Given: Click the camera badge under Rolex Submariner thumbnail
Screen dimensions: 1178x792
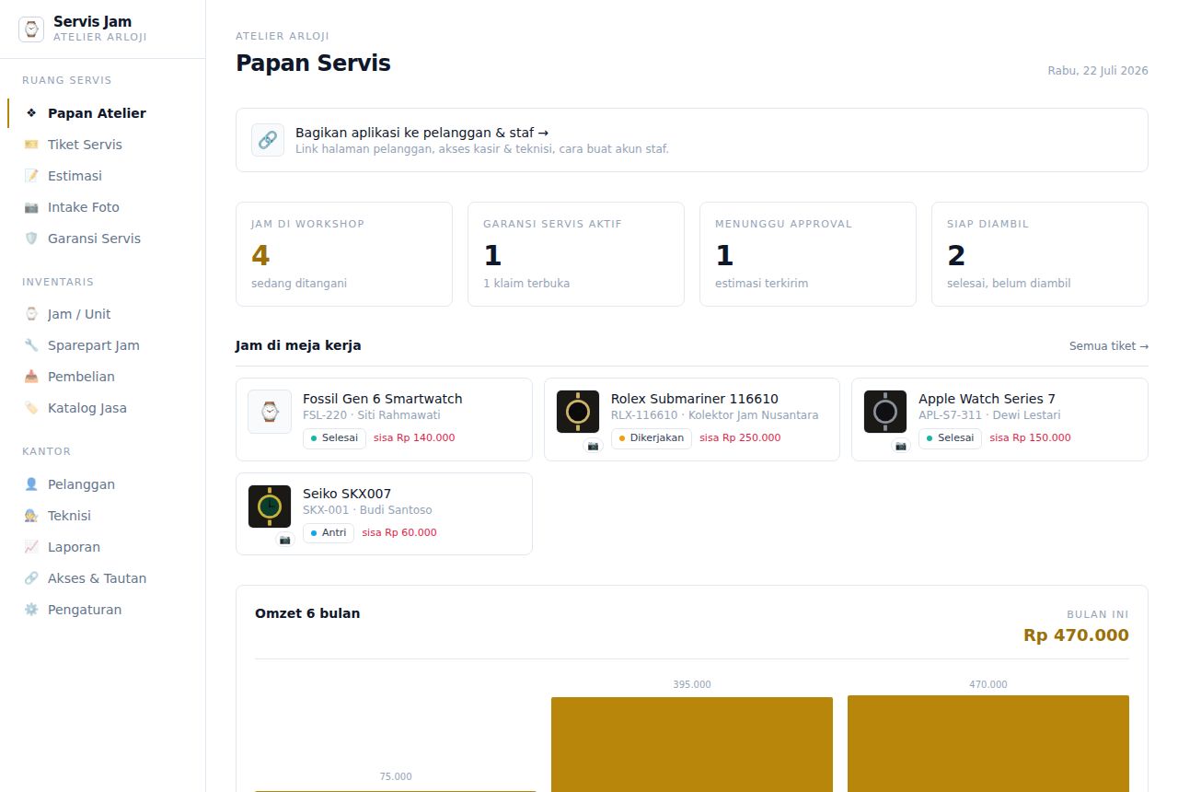Looking at the screenshot, I should pyautogui.click(x=593, y=446).
